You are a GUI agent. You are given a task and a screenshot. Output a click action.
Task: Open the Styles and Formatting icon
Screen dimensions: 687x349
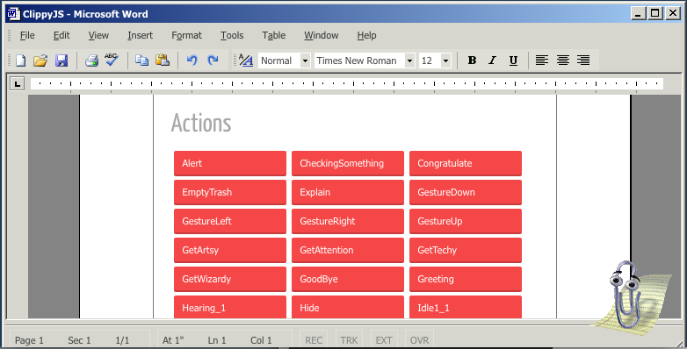(246, 61)
